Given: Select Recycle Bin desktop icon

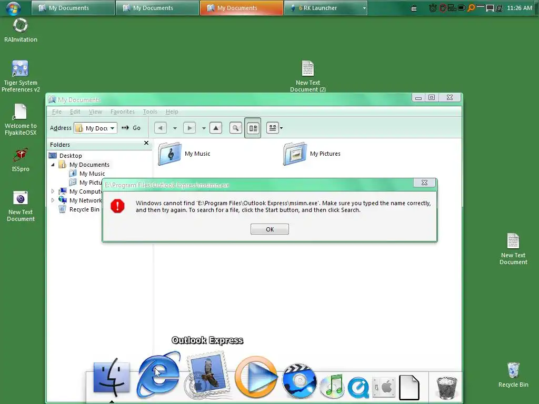Looking at the screenshot, I should tap(513, 375).
